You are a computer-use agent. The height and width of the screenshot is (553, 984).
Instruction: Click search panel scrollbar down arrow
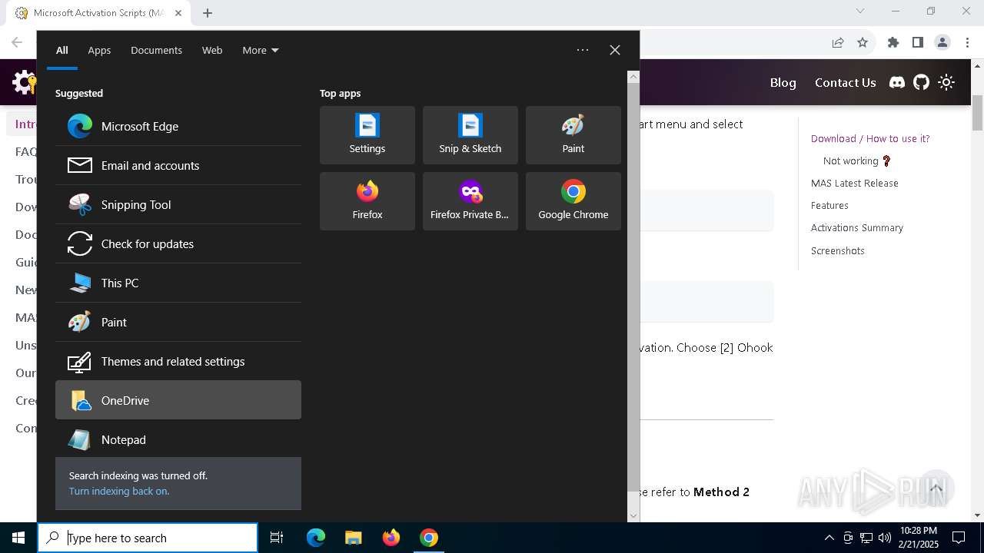pos(633,516)
